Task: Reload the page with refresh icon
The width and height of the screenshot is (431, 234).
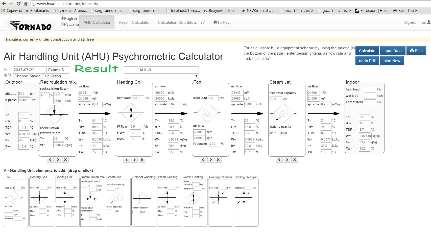Action: point(18,4)
